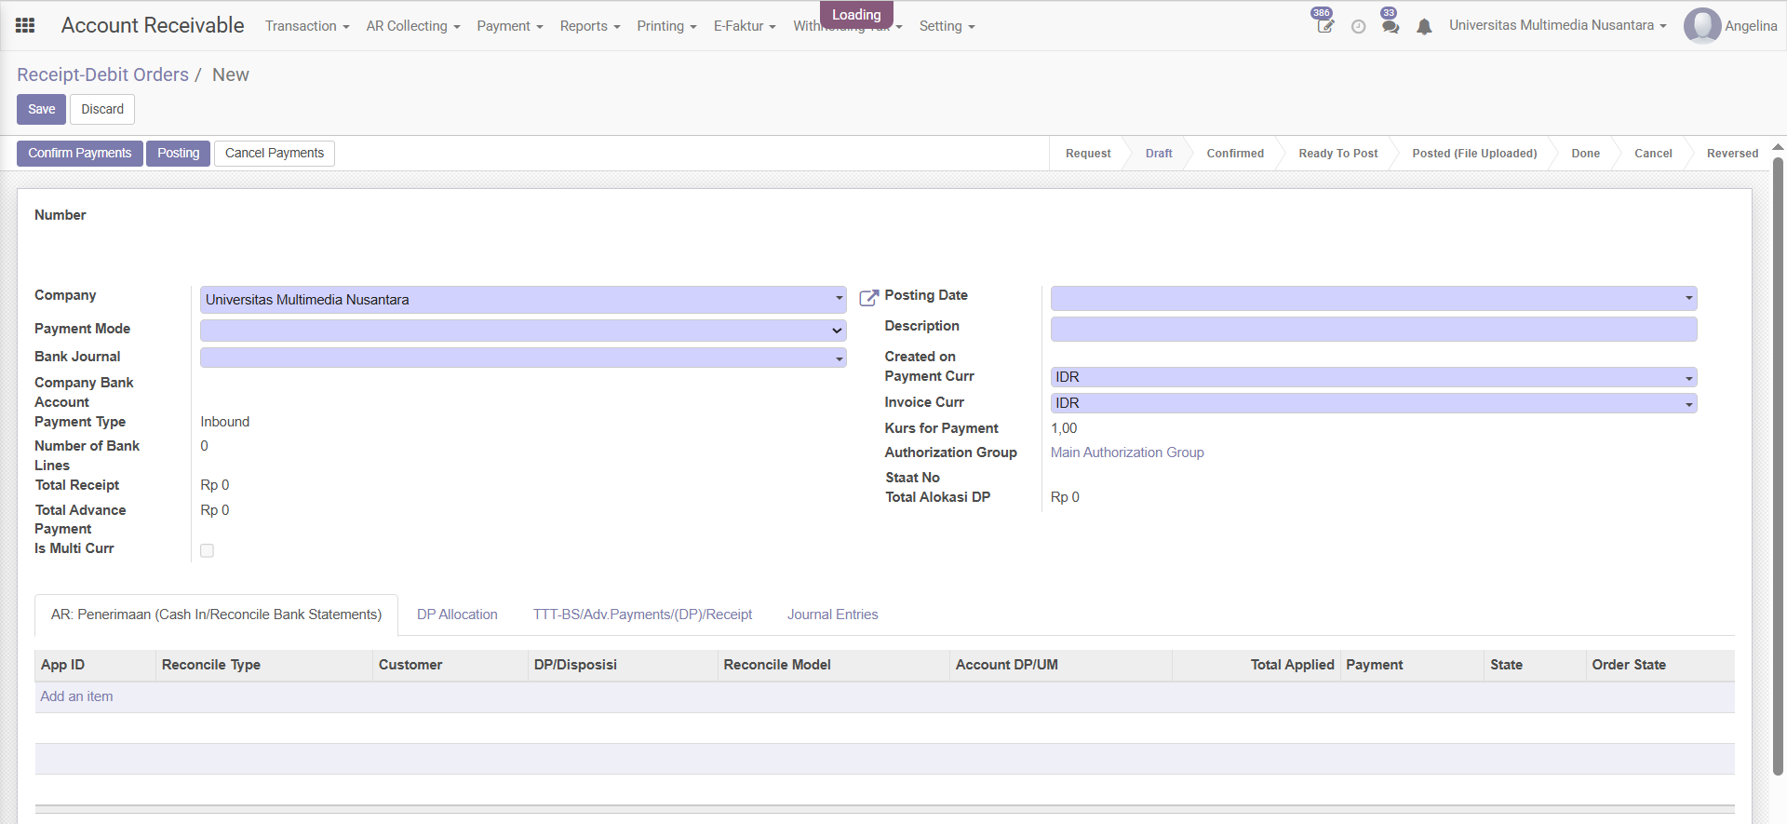Open the activities clock icon
The height and width of the screenshot is (824, 1787).
(x=1358, y=27)
